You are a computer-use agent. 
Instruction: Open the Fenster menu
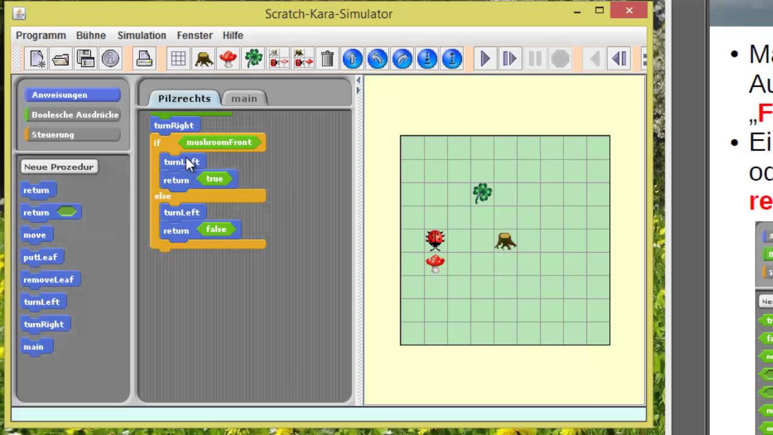point(194,35)
